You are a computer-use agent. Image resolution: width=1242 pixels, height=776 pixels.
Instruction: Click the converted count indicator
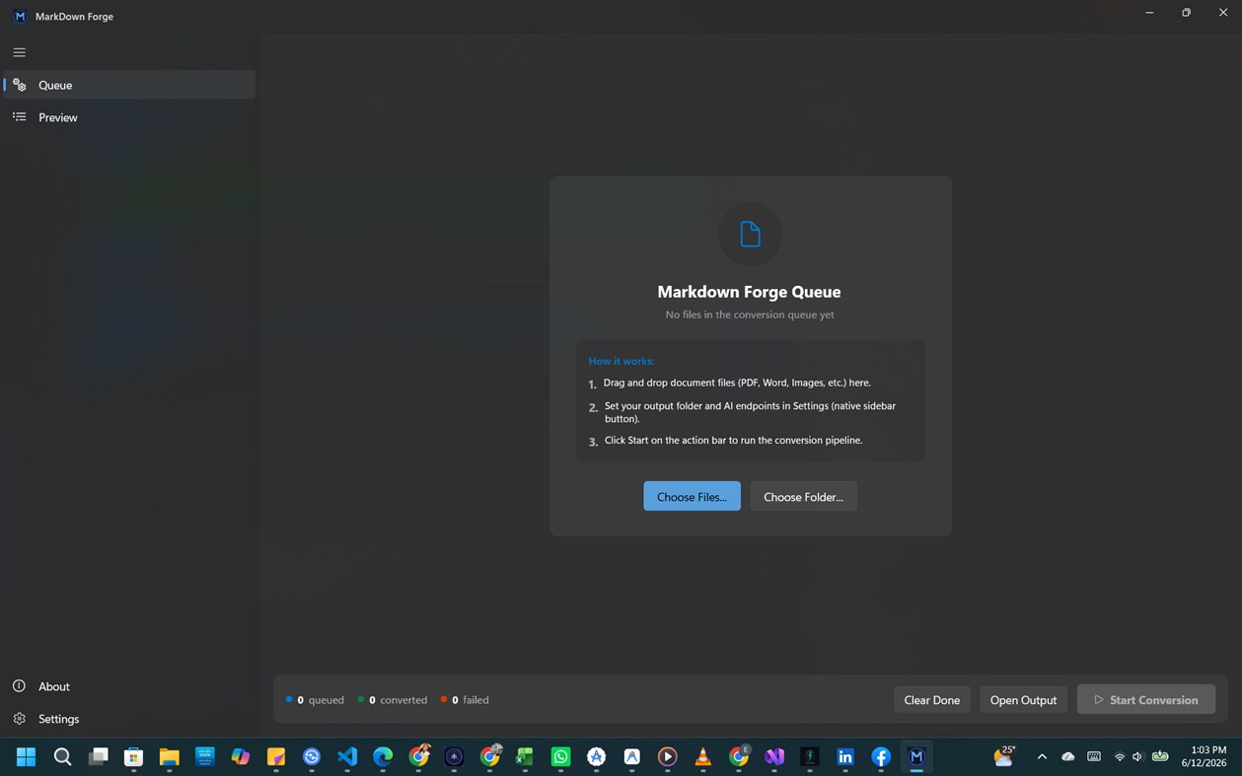click(x=393, y=700)
